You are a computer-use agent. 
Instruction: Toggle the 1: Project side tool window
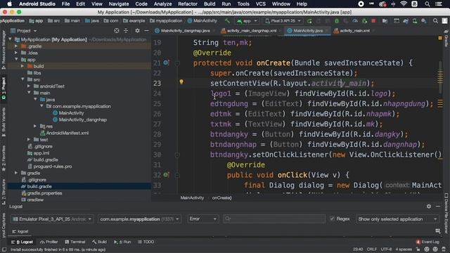pos(4,89)
